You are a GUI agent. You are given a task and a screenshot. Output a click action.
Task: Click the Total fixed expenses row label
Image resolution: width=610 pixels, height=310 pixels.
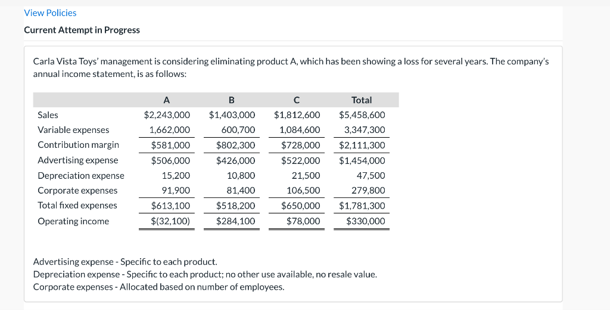(77, 206)
